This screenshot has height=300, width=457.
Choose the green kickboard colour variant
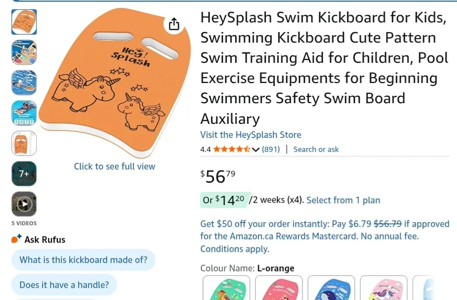tap(226, 290)
